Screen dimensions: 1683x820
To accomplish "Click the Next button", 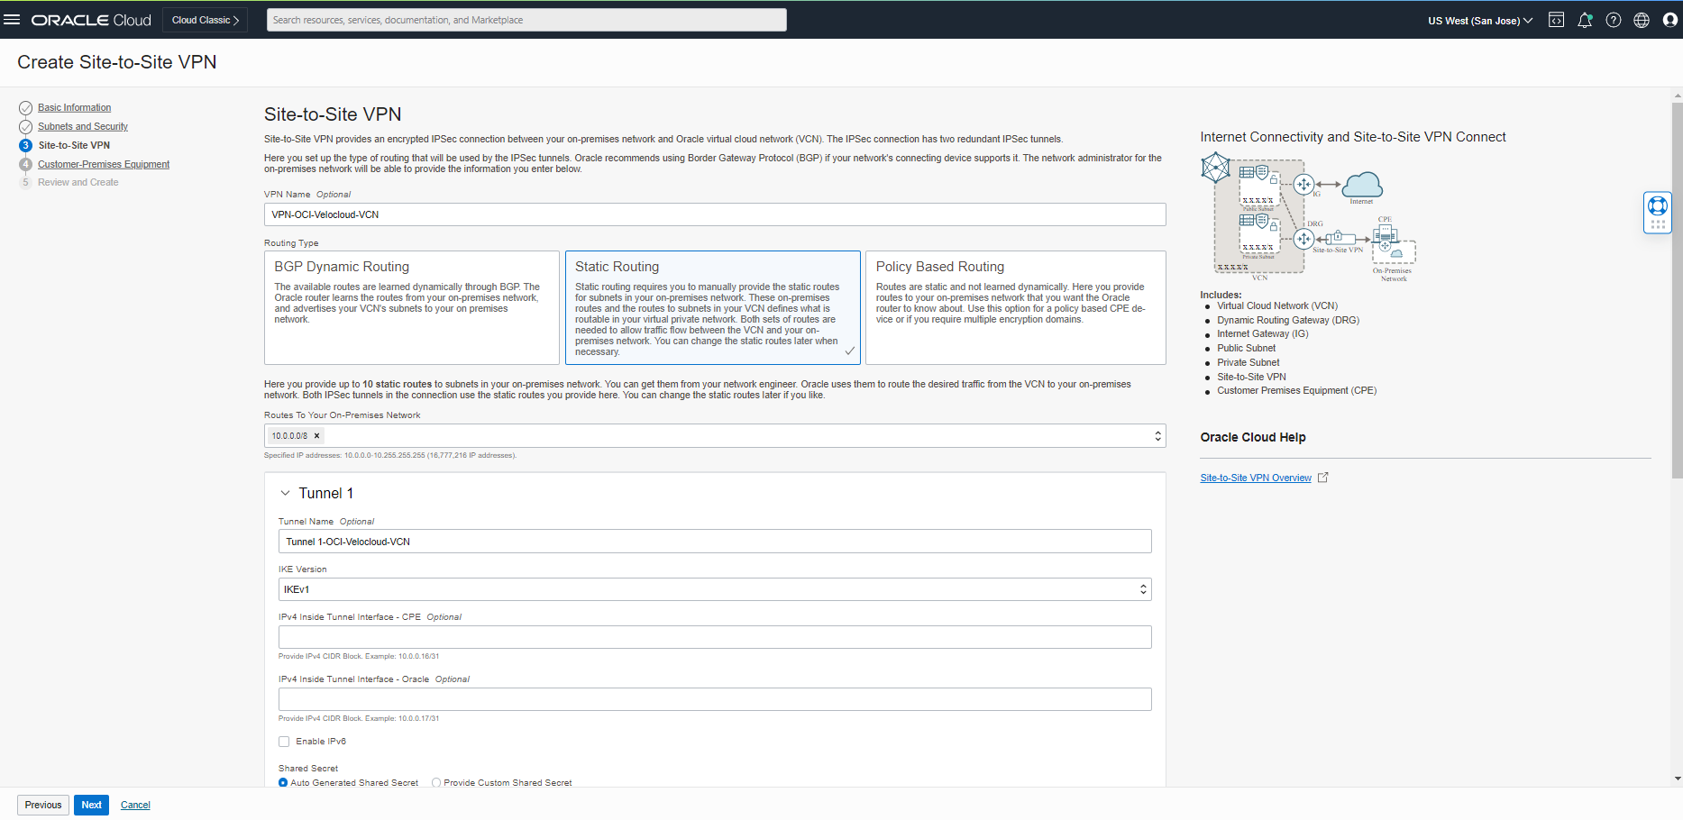I will pos(92,805).
